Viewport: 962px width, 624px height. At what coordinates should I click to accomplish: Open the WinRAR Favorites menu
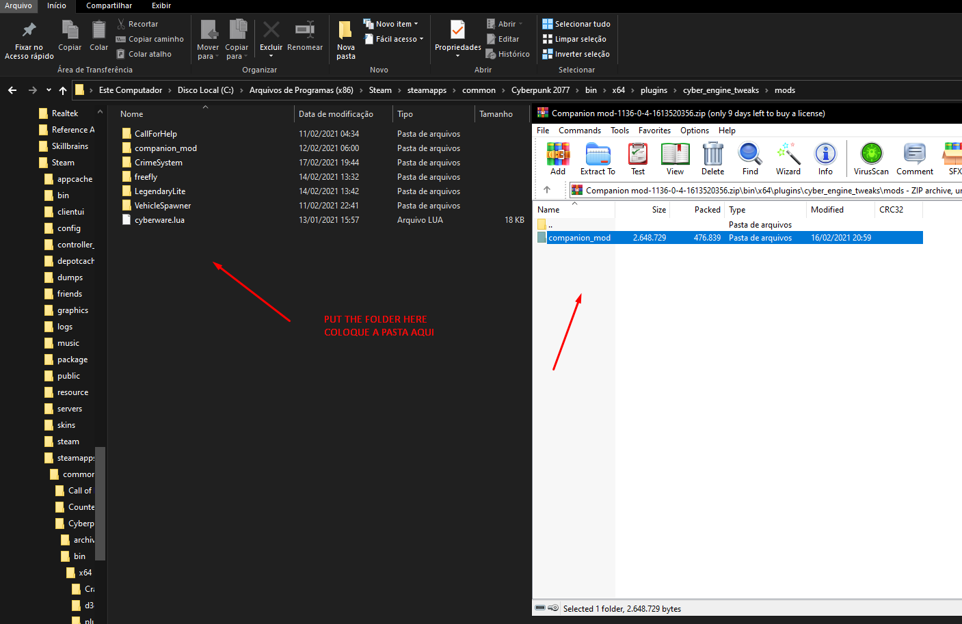pos(655,131)
